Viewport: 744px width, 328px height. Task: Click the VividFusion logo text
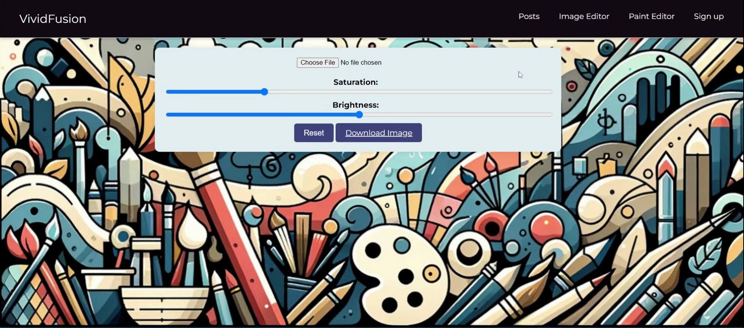[53, 19]
